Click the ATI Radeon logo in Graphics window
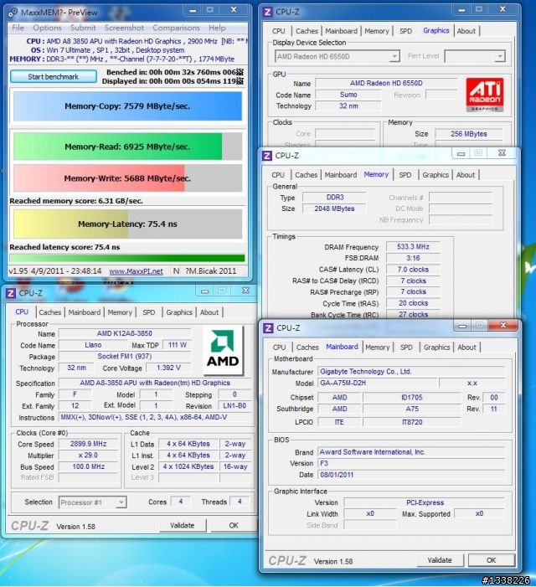Screen dimensions: 536x587 tap(485, 95)
